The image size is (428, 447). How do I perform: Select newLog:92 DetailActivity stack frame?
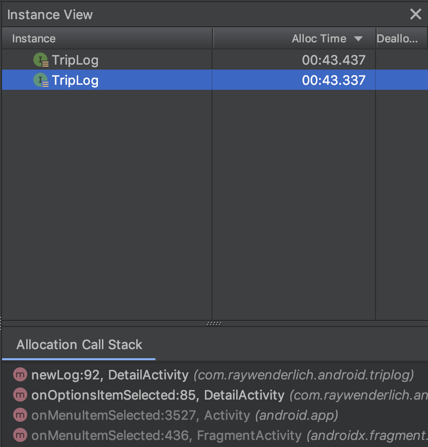tap(110, 375)
